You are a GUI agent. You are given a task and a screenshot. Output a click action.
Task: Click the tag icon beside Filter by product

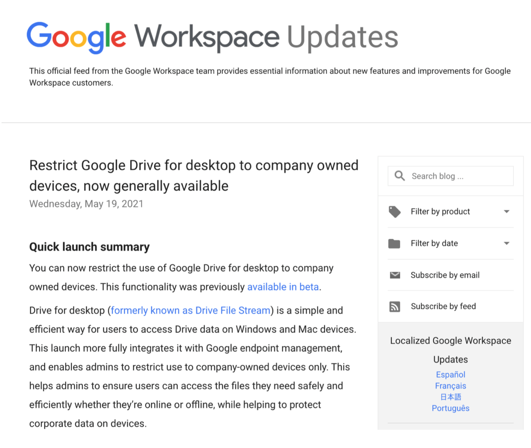[394, 212]
